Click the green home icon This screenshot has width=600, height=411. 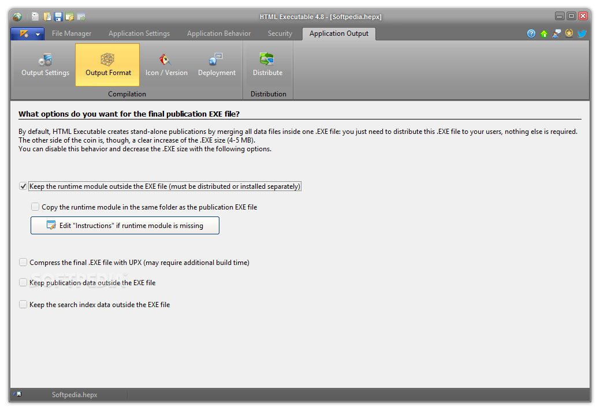point(544,33)
